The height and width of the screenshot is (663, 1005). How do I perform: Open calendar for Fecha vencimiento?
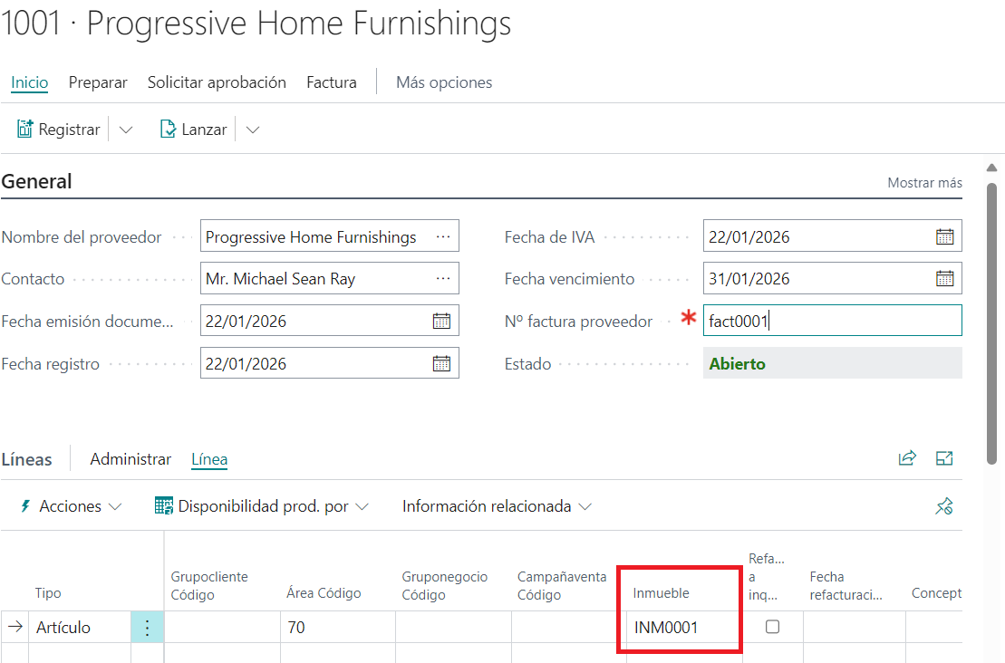[945, 279]
